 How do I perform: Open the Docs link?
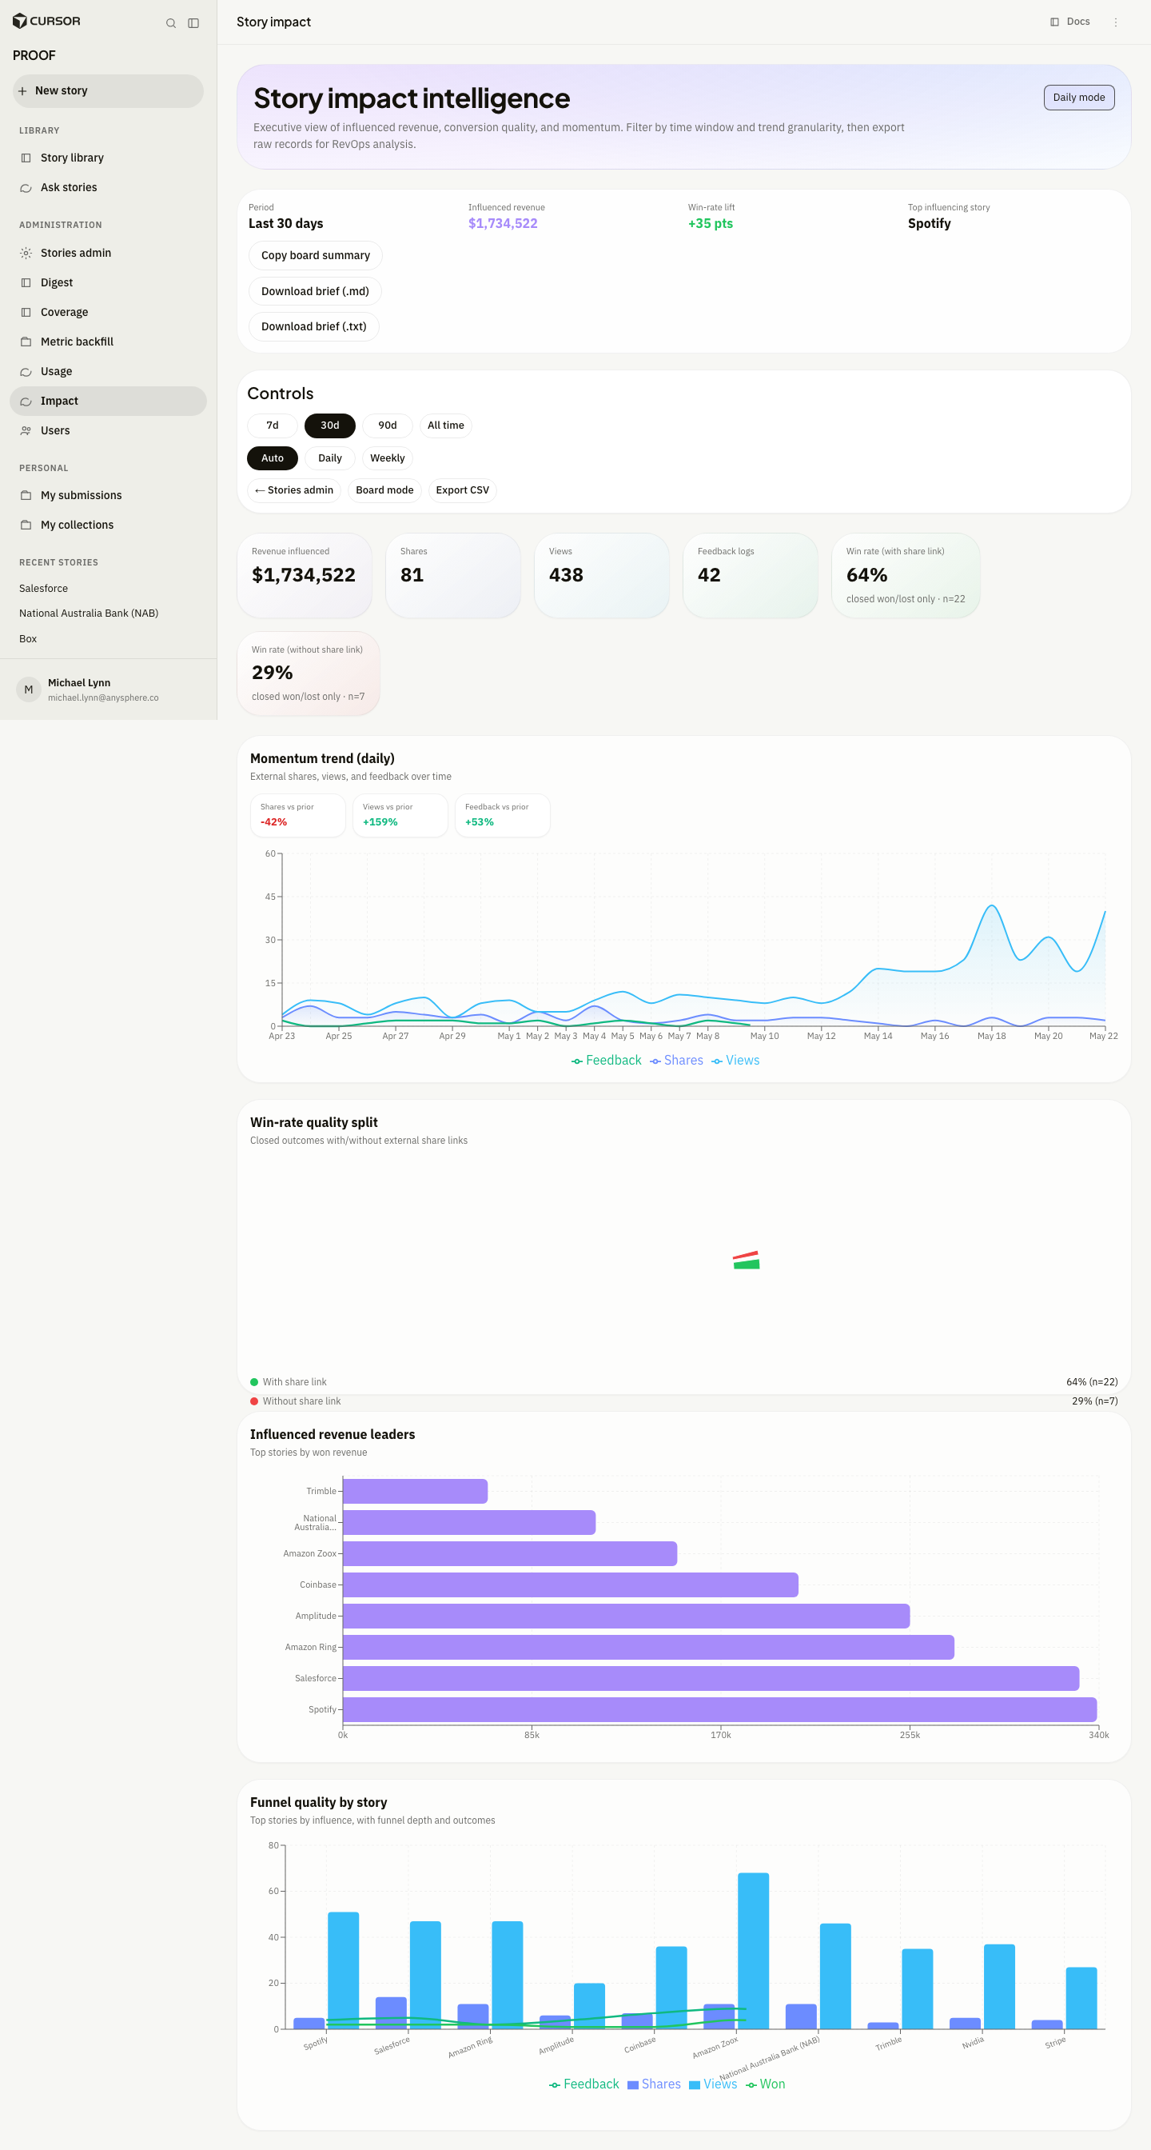point(1070,22)
